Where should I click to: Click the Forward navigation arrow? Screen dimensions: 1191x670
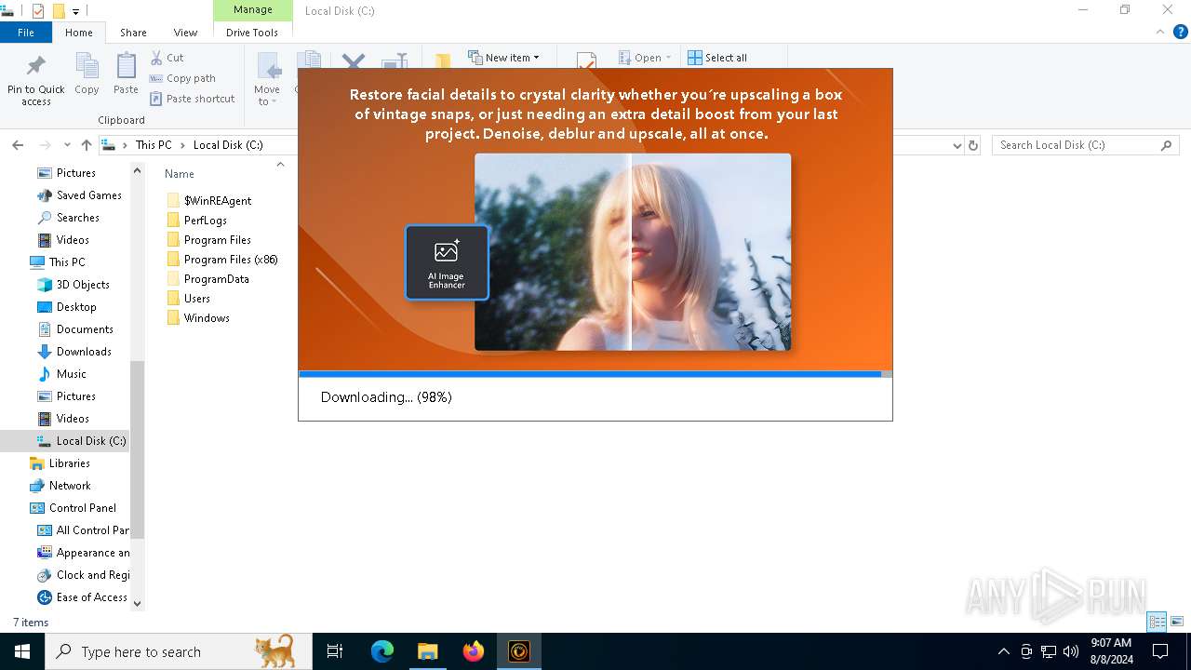pyautogui.click(x=44, y=145)
